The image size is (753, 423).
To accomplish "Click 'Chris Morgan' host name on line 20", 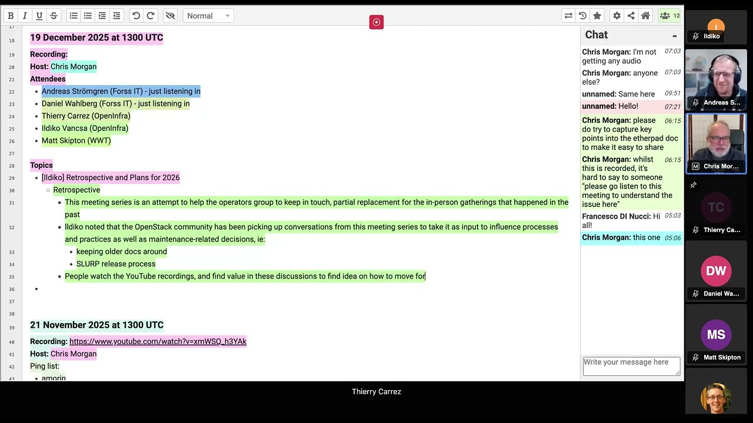I will pyautogui.click(x=74, y=66).
